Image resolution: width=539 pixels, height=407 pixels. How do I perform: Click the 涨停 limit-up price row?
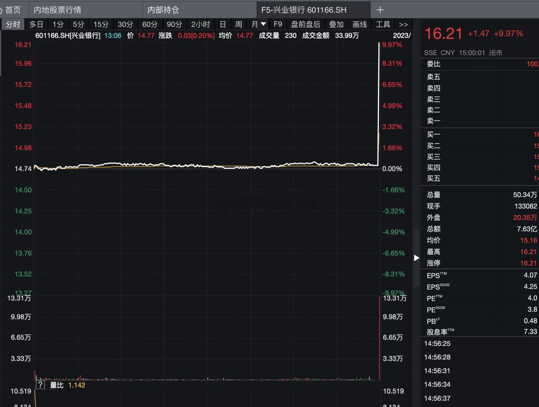[480, 263]
